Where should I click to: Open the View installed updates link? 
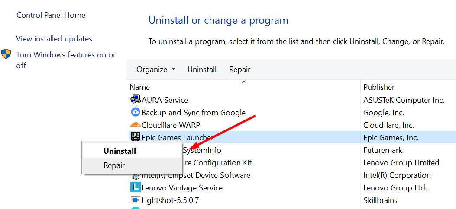(x=54, y=39)
